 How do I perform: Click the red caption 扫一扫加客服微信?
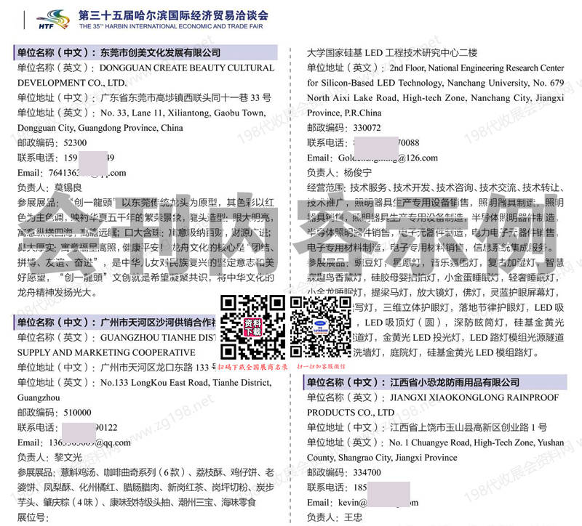[x=321, y=367]
